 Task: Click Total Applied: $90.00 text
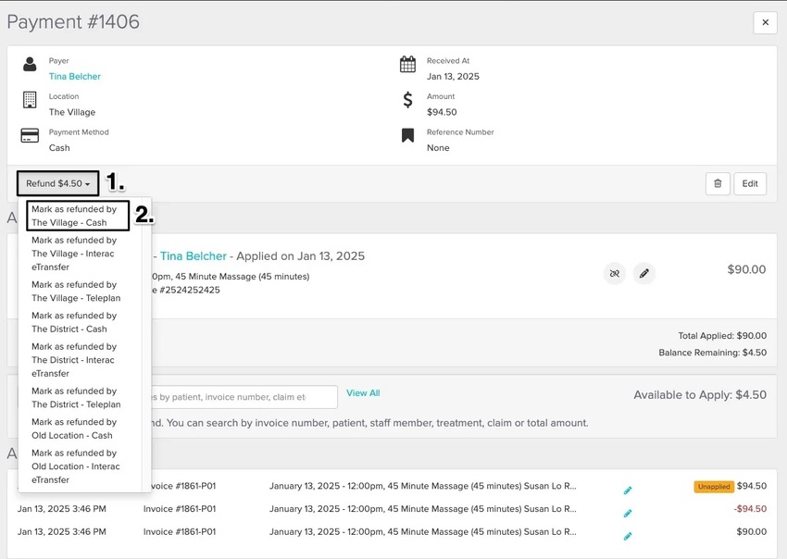tap(722, 336)
